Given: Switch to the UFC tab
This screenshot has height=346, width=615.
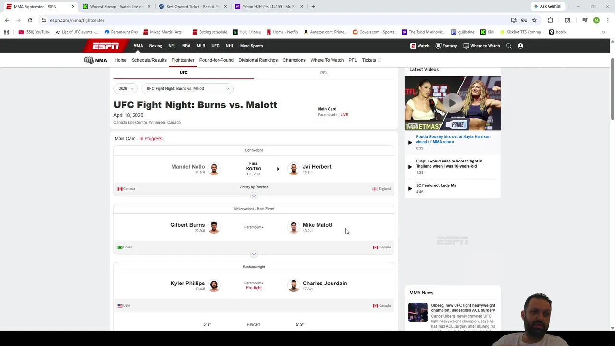Looking at the screenshot, I should [184, 73].
